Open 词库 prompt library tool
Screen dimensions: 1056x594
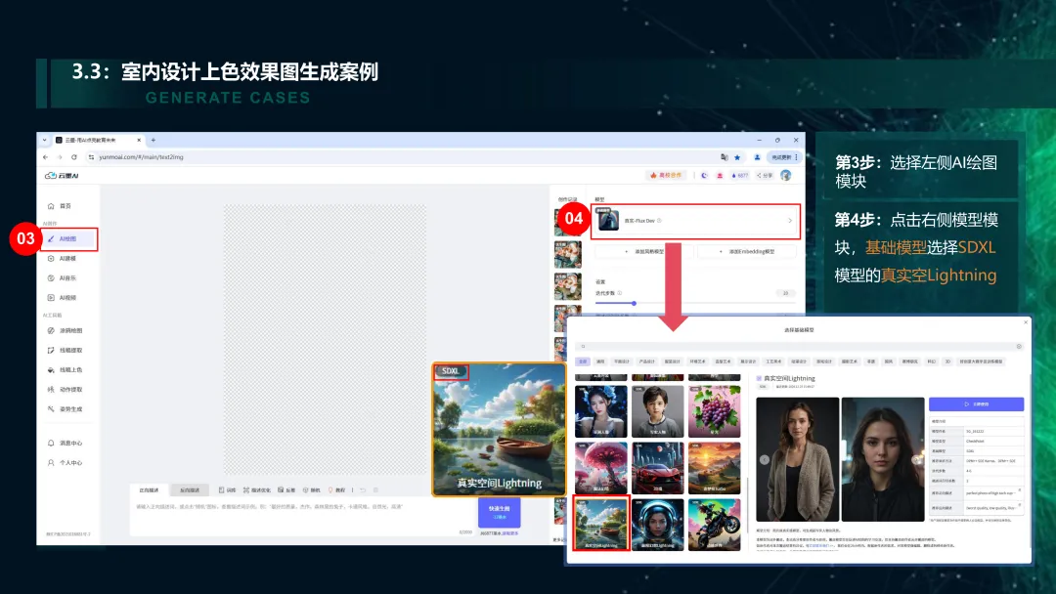click(x=228, y=489)
